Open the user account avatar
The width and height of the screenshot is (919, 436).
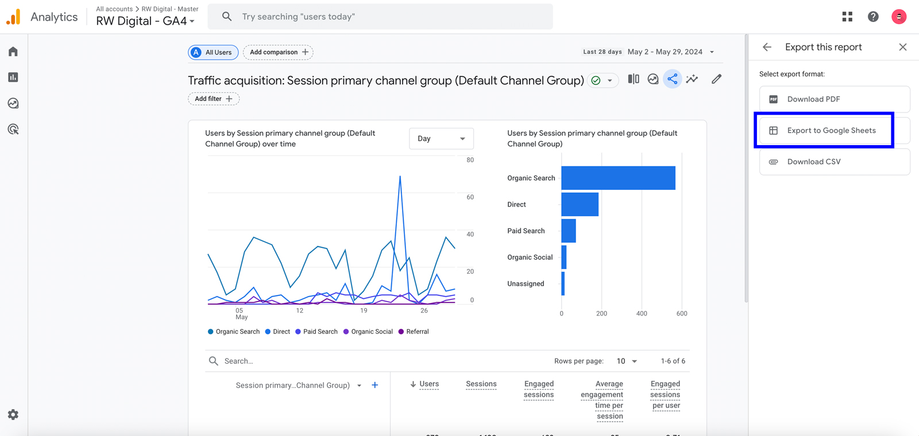click(899, 17)
